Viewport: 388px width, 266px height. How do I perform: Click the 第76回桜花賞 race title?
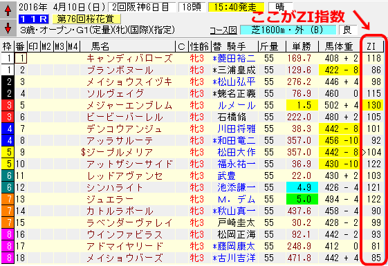click(x=86, y=19)
